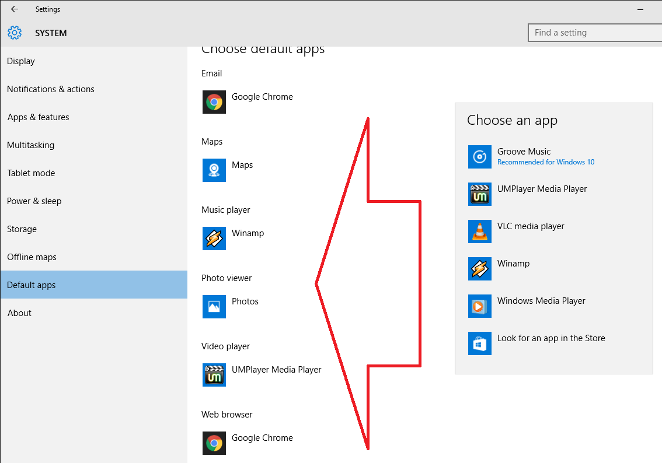The image size is (662, 463).
Task: Click the Groove Music icon in the app list
Action: pos(479,156)
